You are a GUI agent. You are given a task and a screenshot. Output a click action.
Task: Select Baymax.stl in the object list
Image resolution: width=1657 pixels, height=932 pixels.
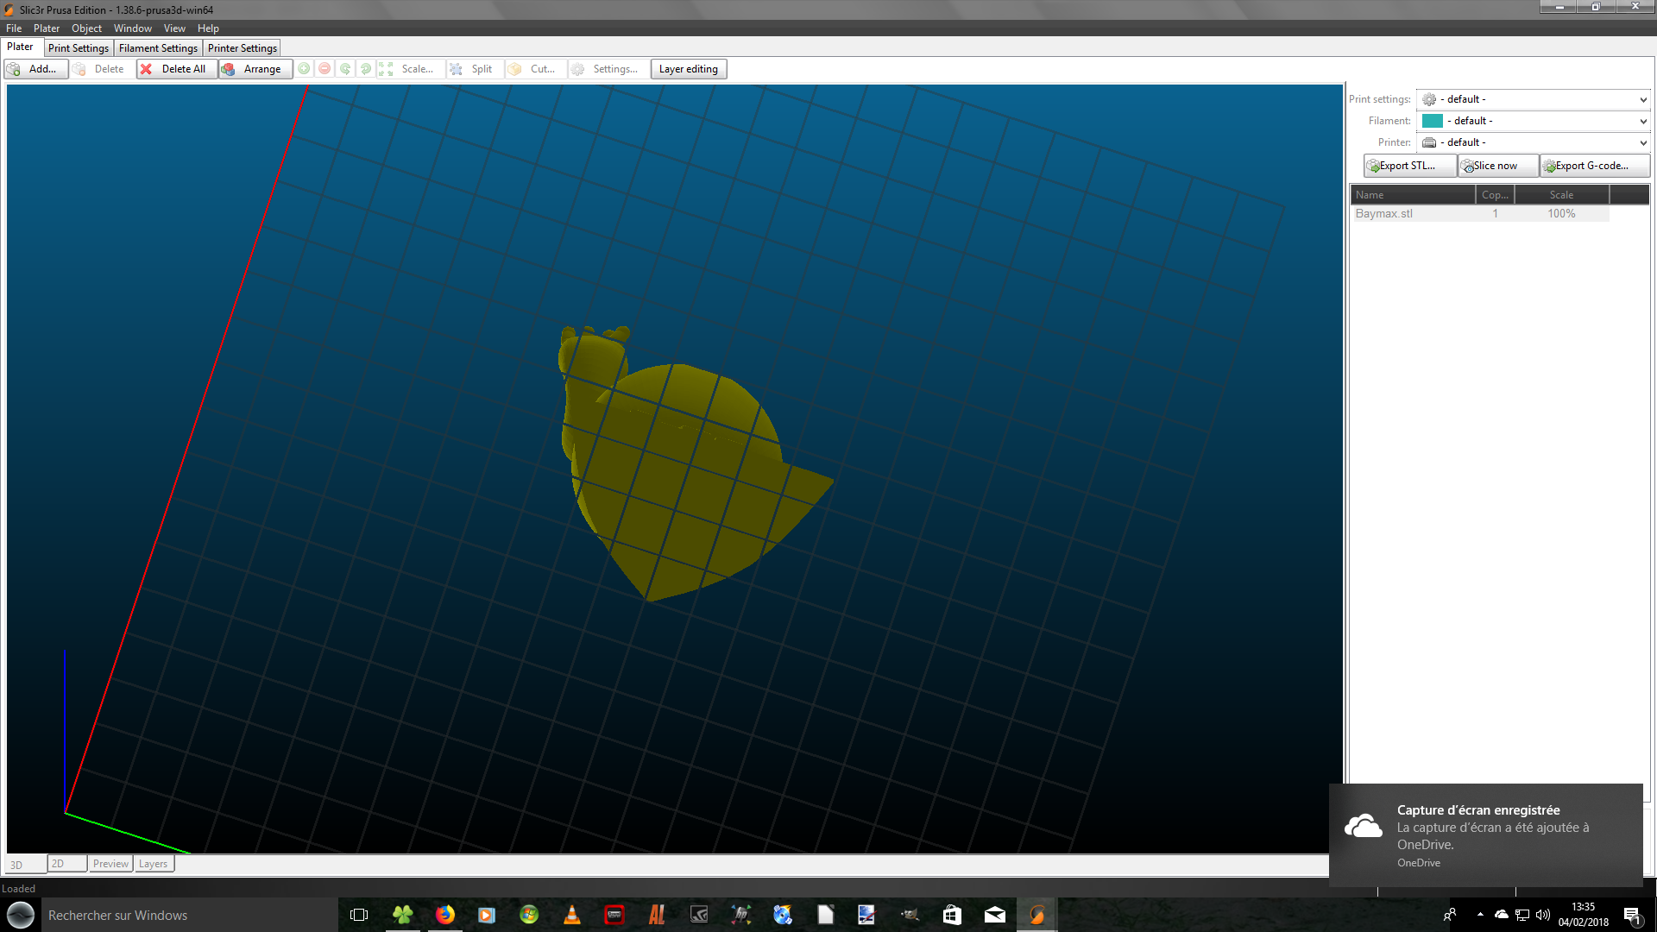pos(1384,214)
